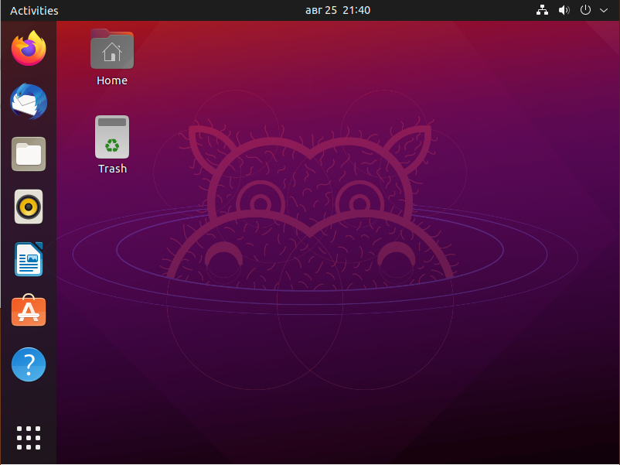Screen dimensions: 620x465
Task: Click the Trash label text
Action: (112, 169)
